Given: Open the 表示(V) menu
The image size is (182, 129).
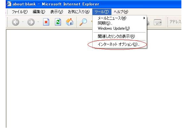Looking at the screenshot, I should (57, 12).
